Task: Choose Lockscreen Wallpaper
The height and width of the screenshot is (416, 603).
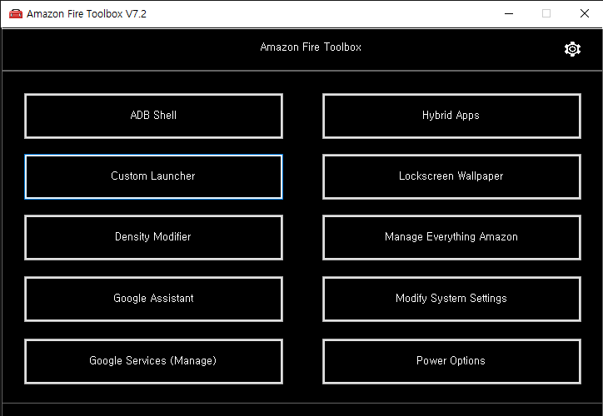Action: coord(451,176)
